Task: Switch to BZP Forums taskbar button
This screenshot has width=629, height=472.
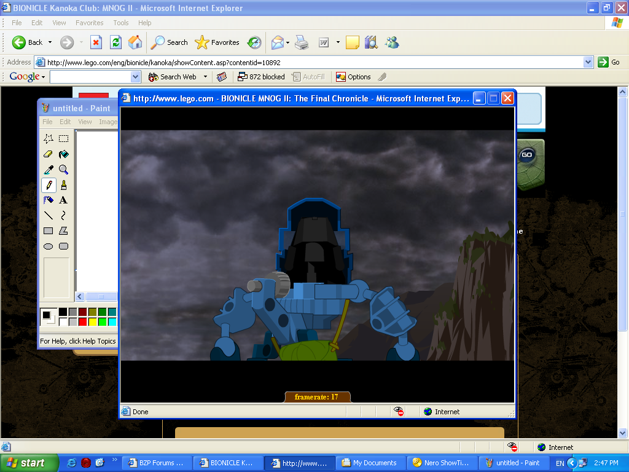Action: pyautogui.click(x=157, y=463)
